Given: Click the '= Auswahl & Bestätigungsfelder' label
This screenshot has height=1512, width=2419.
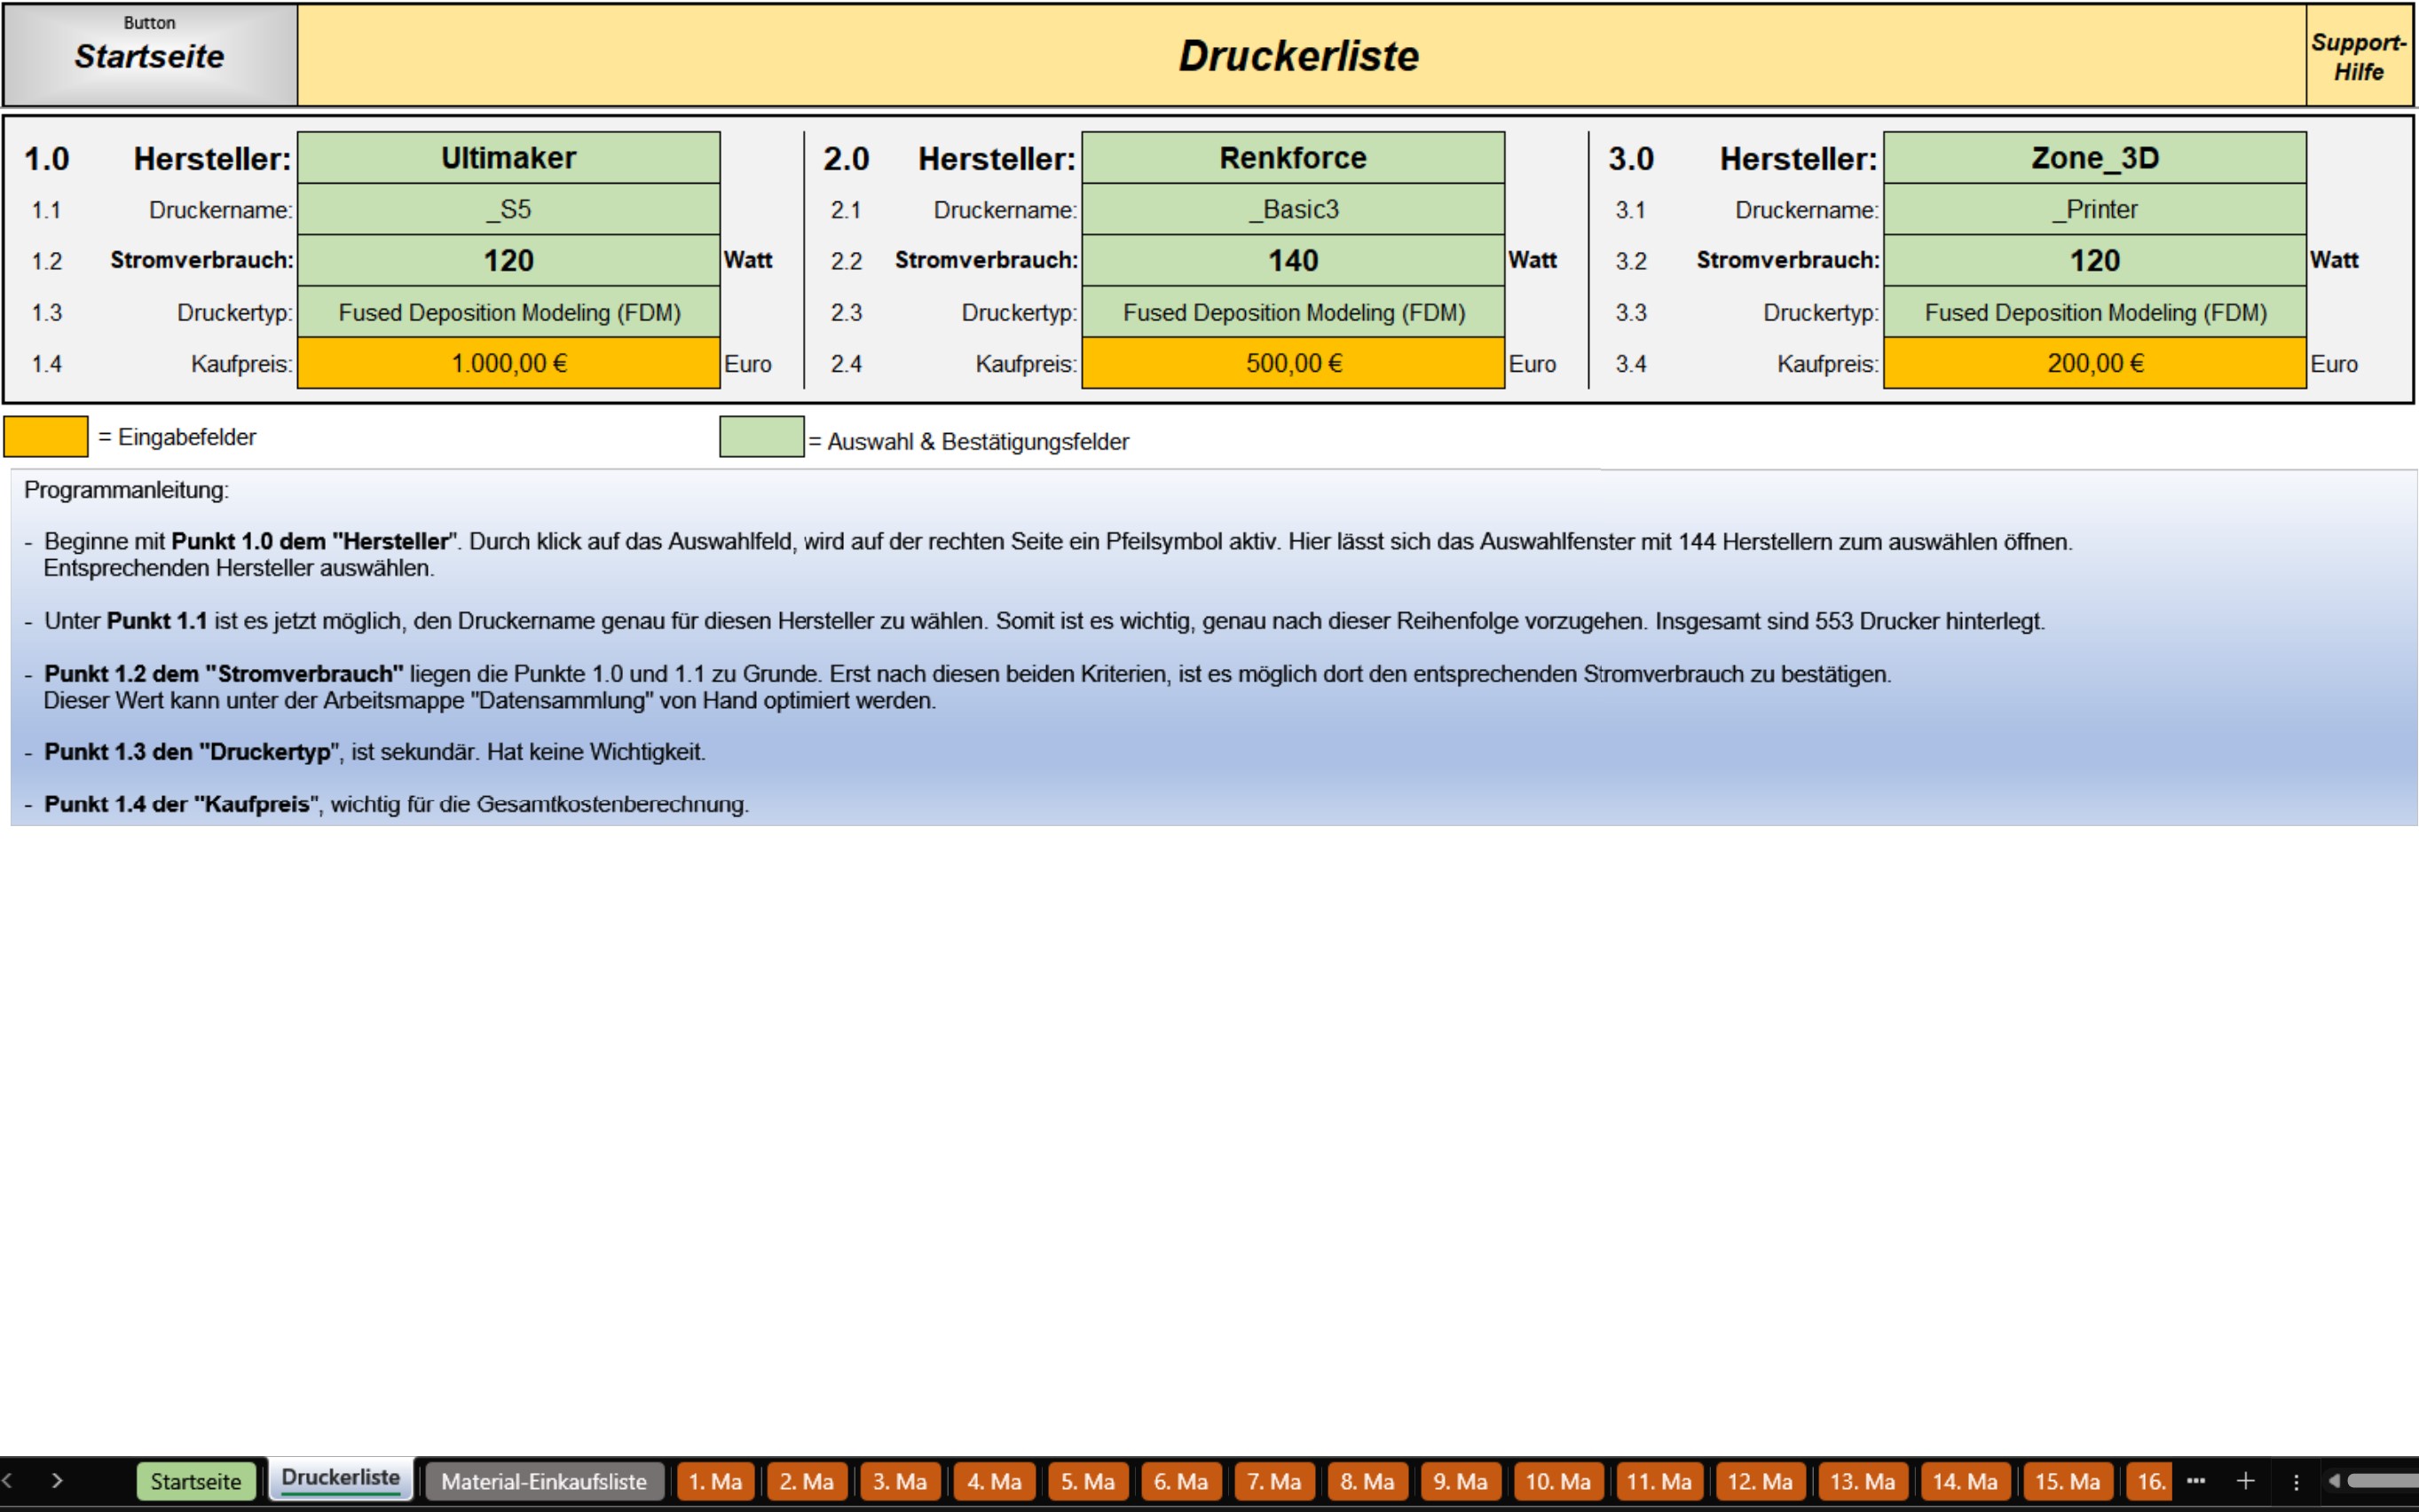Looking at the screenshot, I should click(x=968, y=441).
